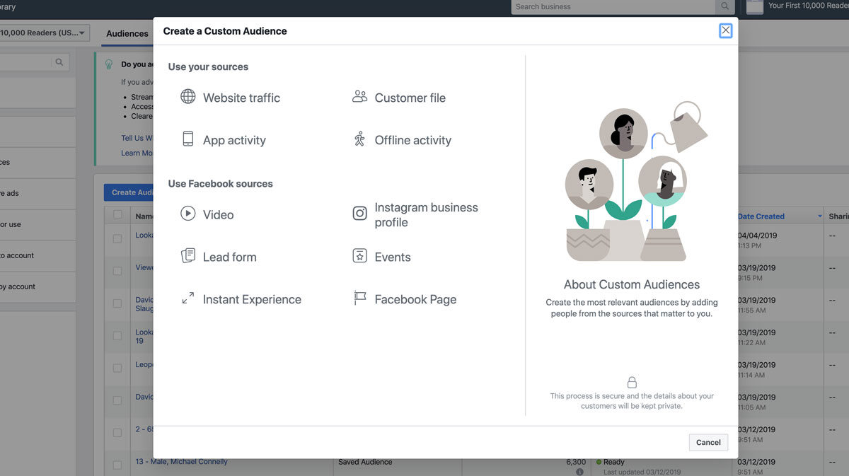
Task: Click the Instagram business profile icon
Action: pyautogui.click(x=359, y=213)
